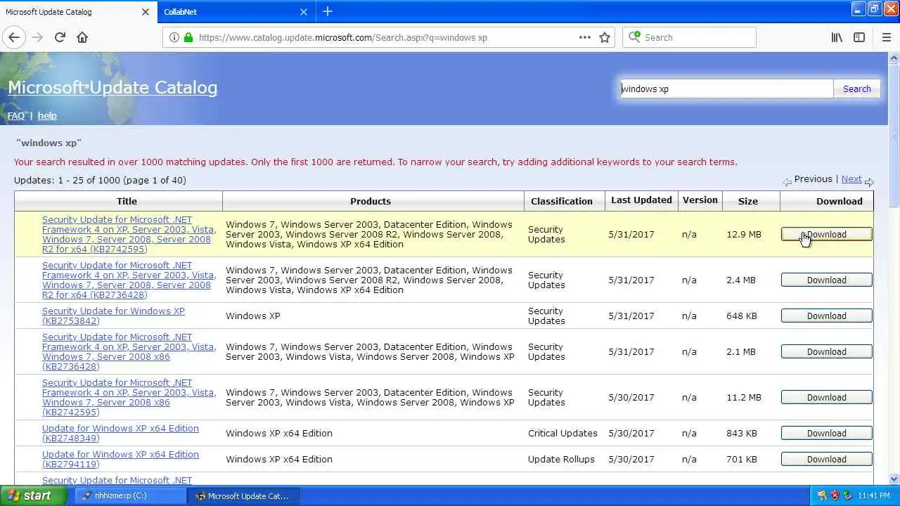Image resolution: width=900 pixels, height=506 pixels.
Task: Open the KB2742595 x86 .NET security update link
Action: coord(129,398)
